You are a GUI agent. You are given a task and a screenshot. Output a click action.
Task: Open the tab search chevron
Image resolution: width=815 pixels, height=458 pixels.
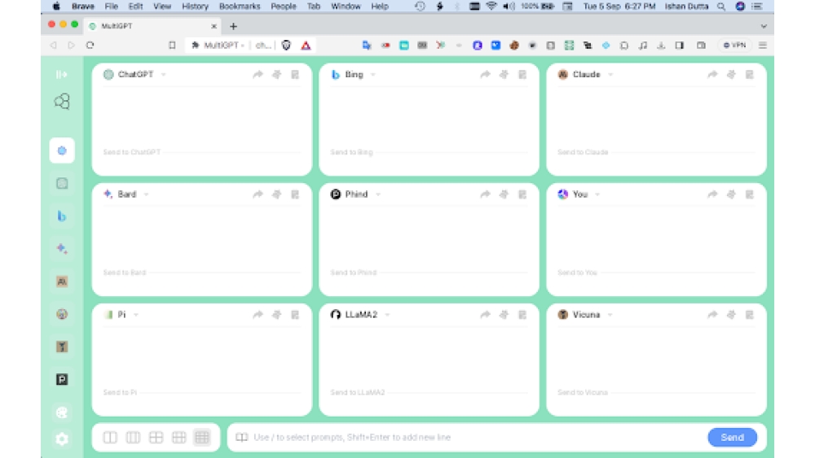point(764,26)
